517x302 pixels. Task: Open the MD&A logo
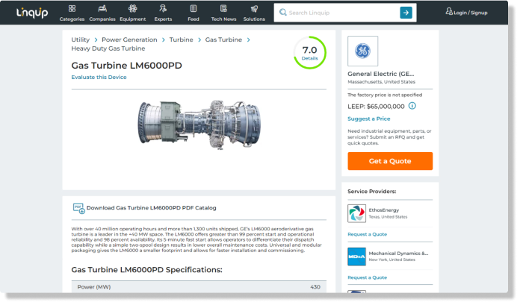coord(357,257)
